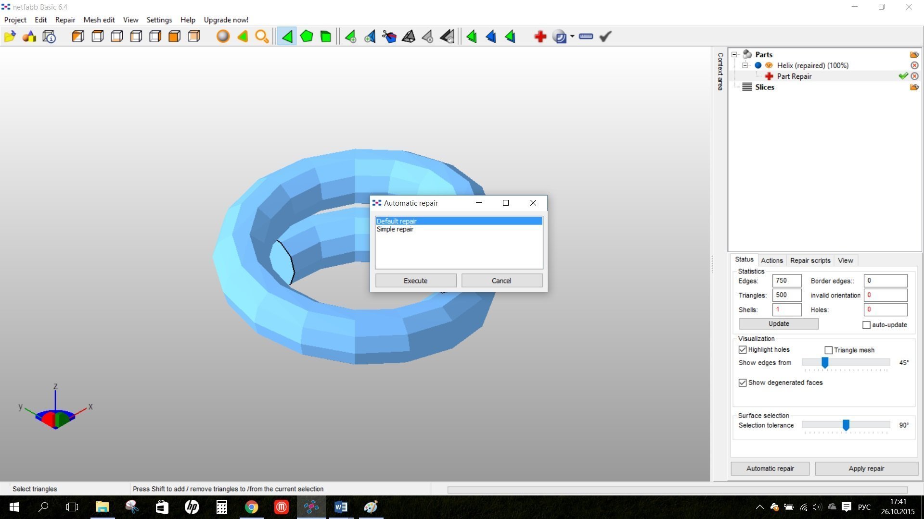Click the solid orange cube view icon
Image resolution: width=924 pixels, height=519 pixels.
point(175,37)
